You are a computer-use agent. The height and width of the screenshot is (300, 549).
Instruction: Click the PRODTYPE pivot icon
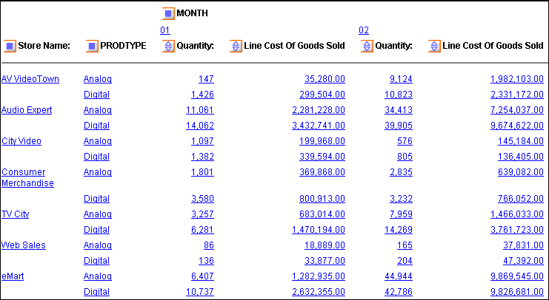tap(92, 46)
